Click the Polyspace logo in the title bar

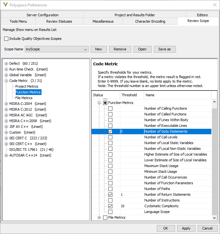[x=5, y=5]
